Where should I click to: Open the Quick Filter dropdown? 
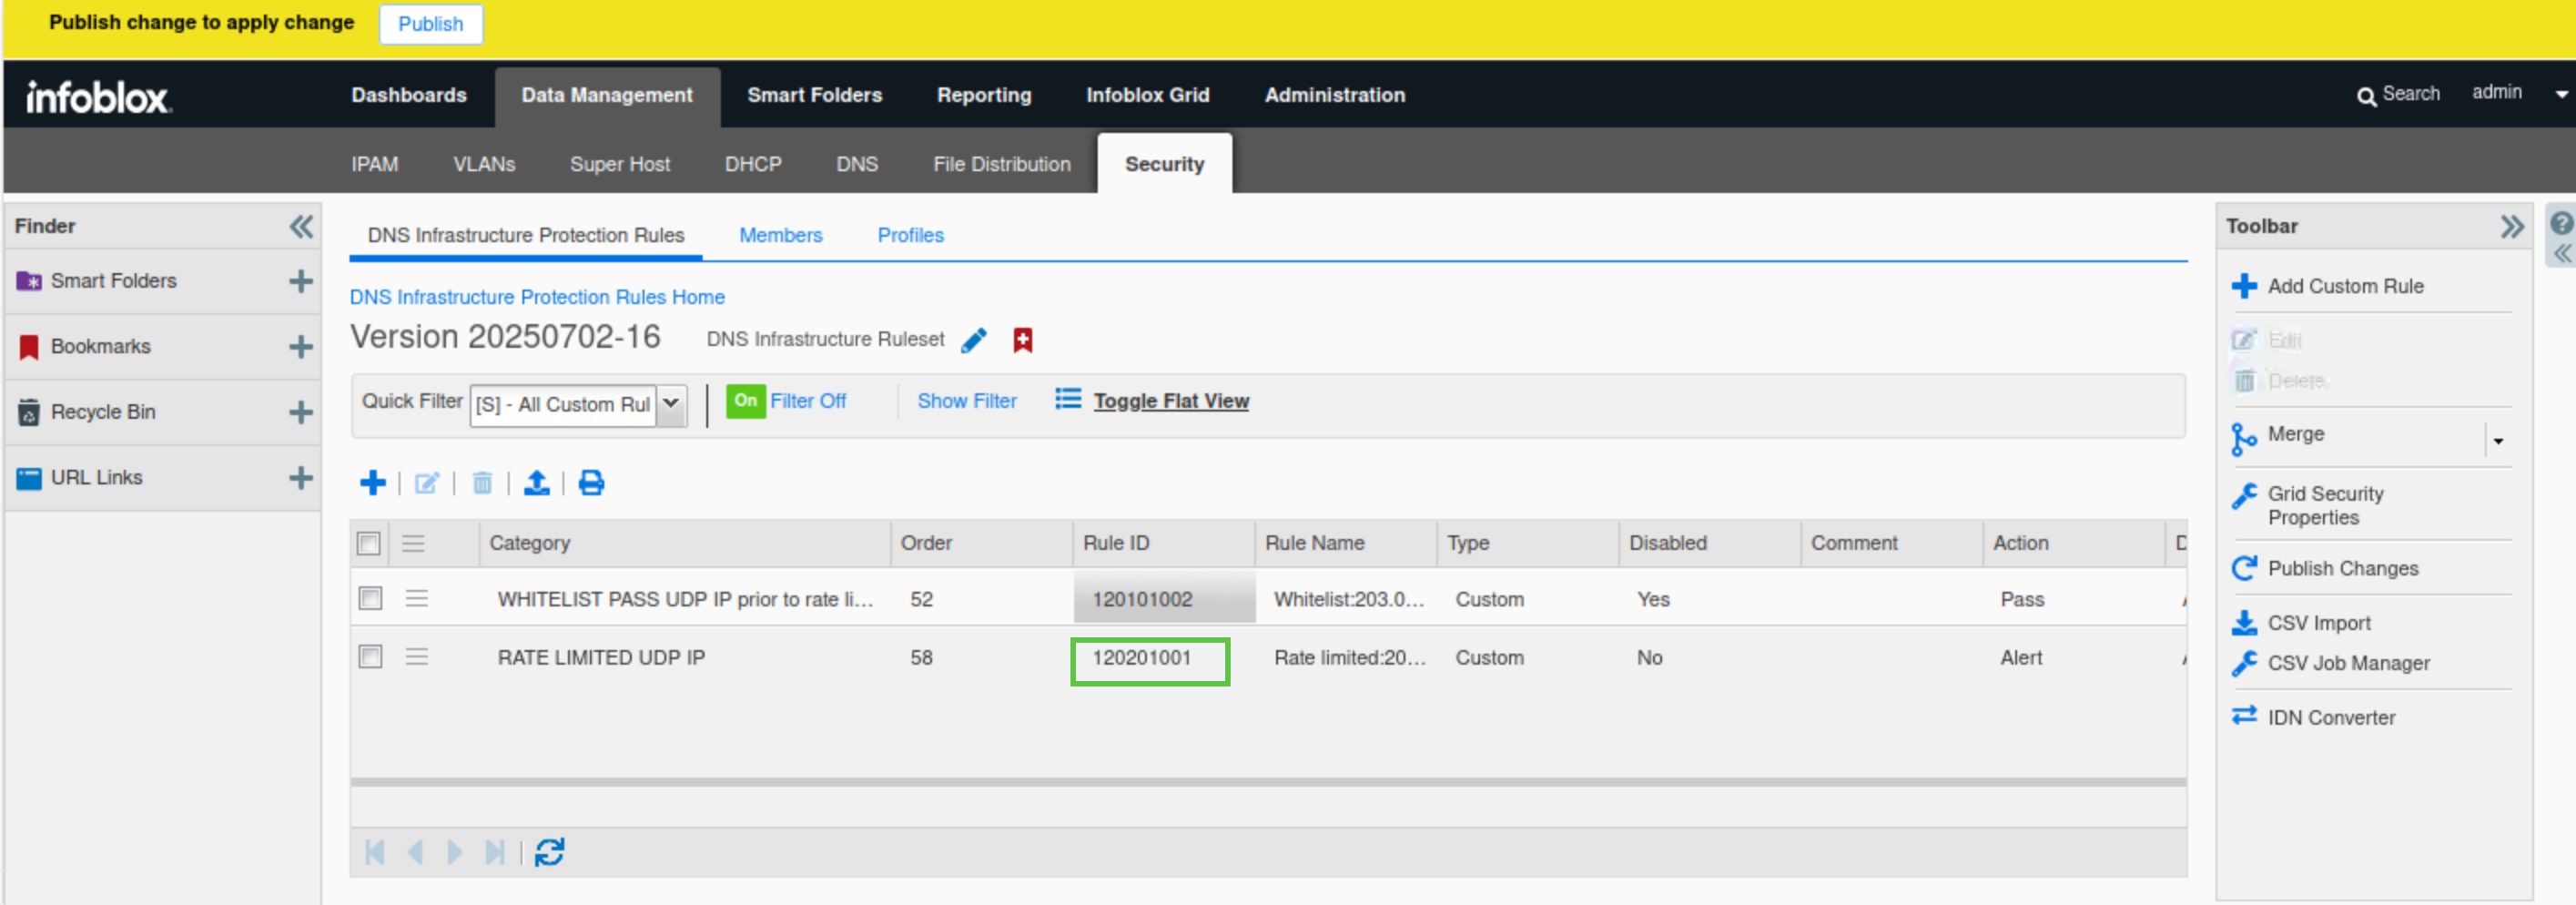coord(672,404)
